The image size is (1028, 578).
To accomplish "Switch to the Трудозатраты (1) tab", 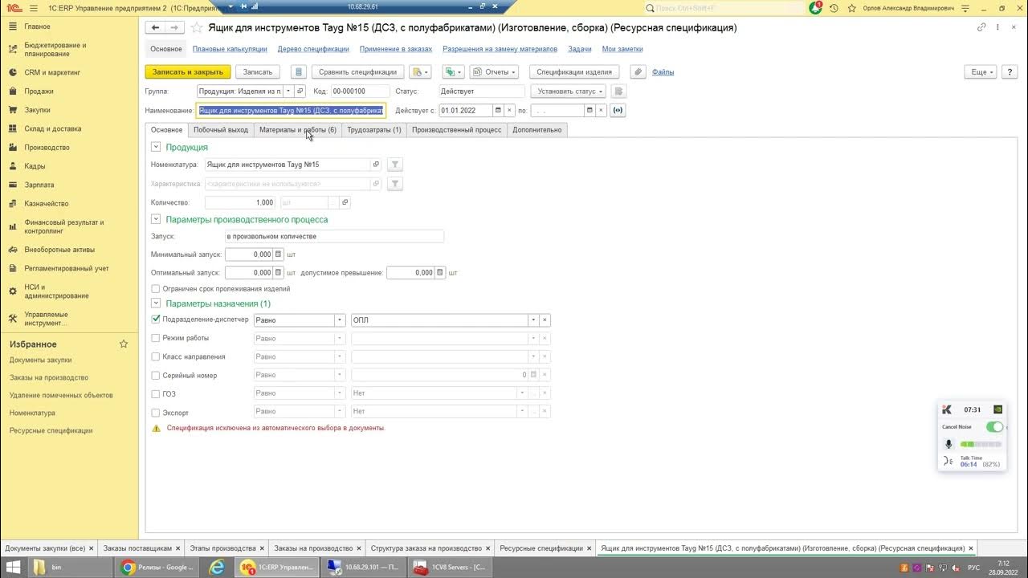I will (374, 129).
